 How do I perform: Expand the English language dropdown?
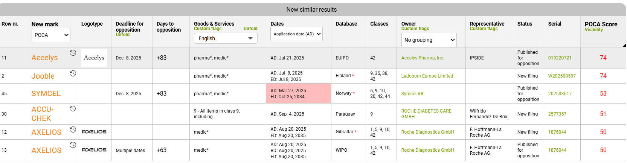coord(225,38)
